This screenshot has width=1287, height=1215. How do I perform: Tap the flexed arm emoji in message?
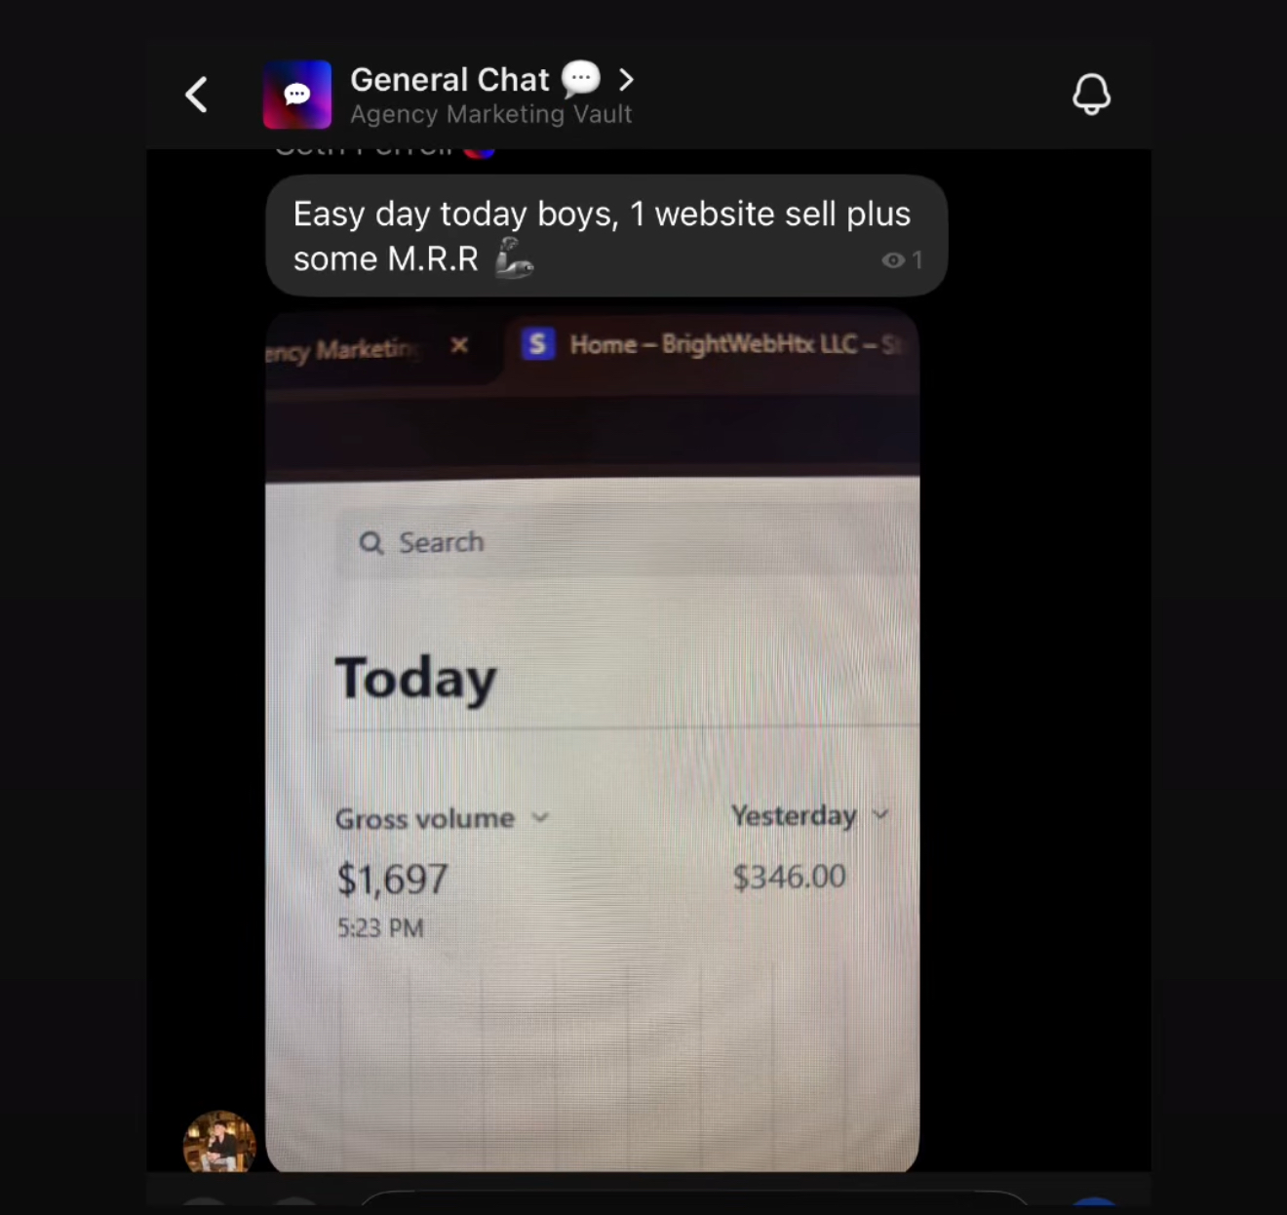pyautogui.click(x=514, y=259)
